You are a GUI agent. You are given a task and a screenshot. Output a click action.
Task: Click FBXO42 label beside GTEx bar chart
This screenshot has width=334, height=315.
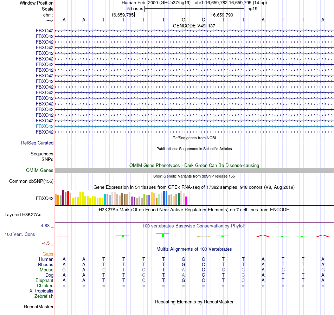click(x=45, y=199)
